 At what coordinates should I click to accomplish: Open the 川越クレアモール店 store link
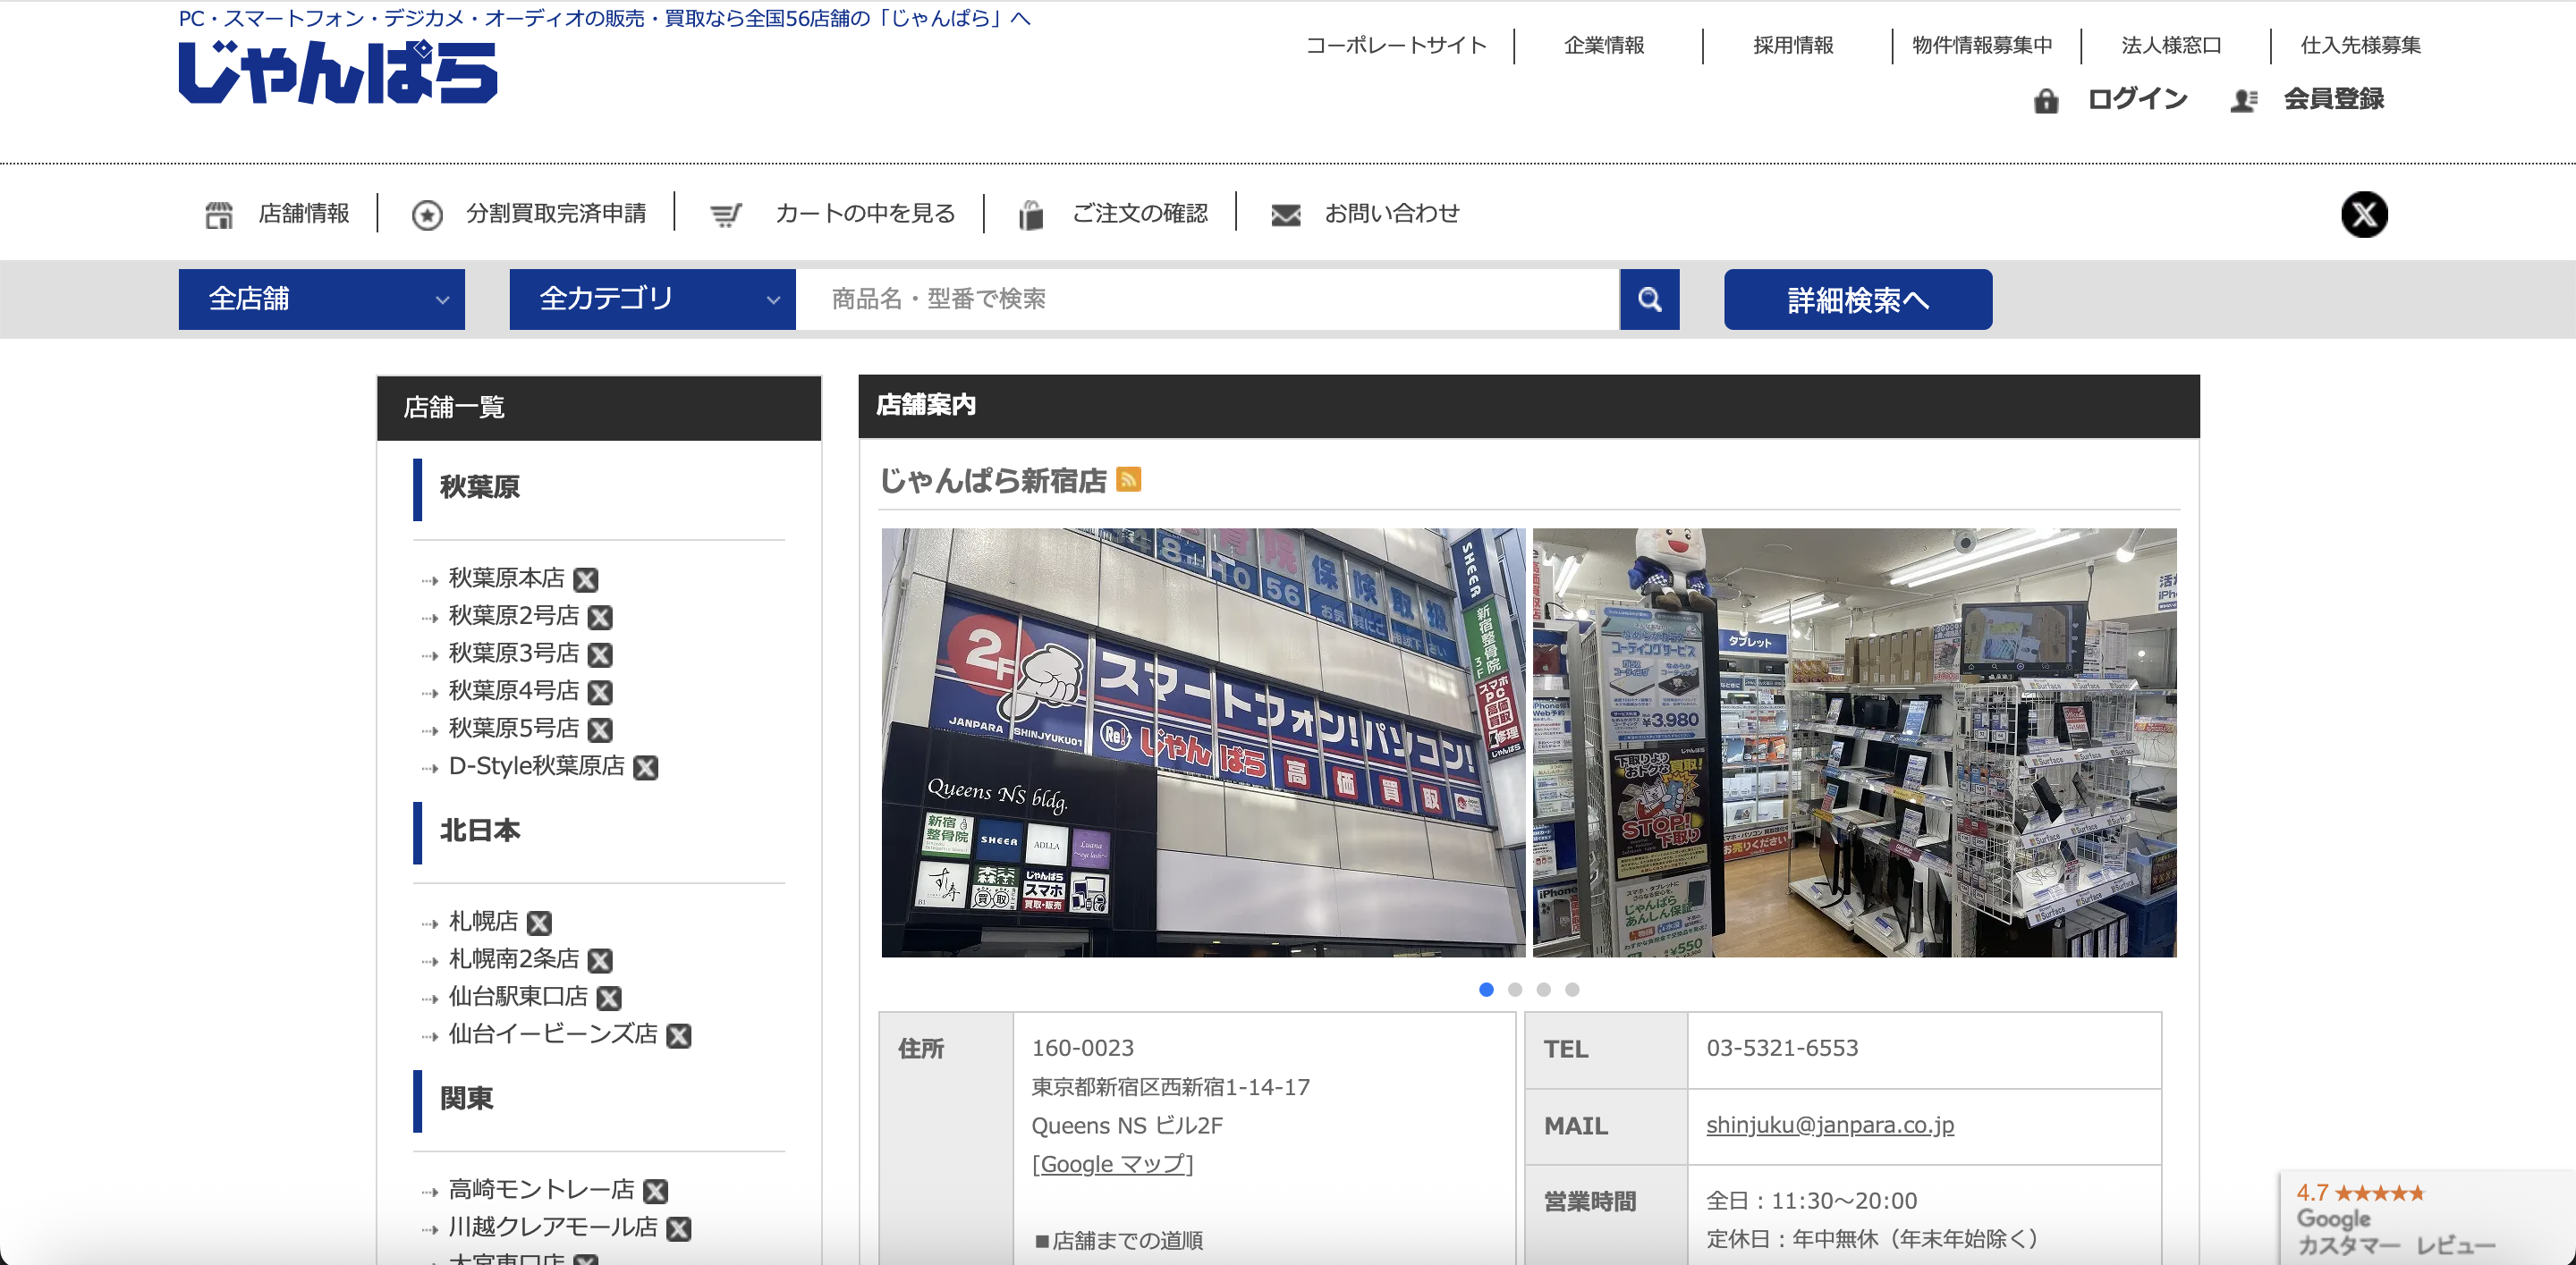tap(553, 1227)
